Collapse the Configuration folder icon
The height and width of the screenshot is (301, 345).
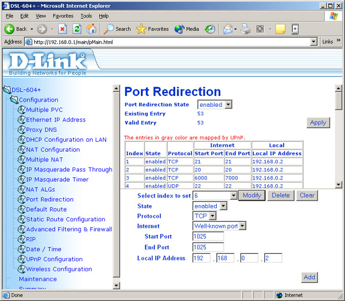(14, 100)
